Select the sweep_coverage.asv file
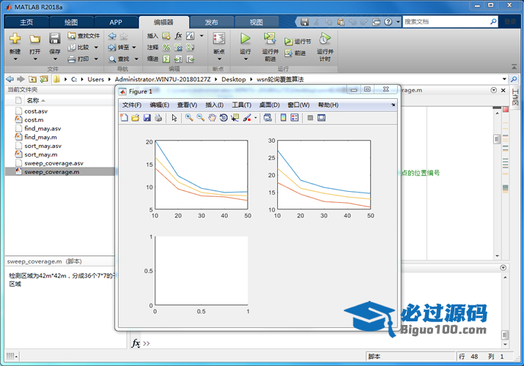 pos(53,163)
